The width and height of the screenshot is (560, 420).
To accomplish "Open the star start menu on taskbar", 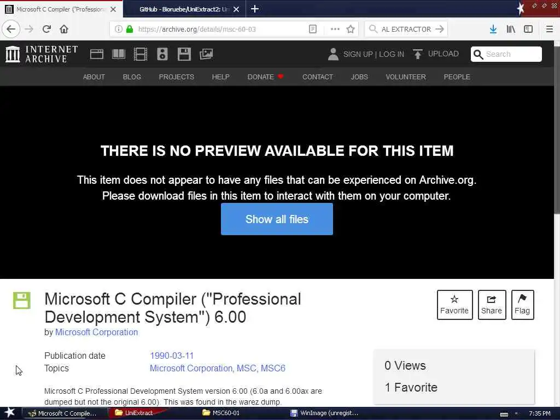I will point(10,413).
